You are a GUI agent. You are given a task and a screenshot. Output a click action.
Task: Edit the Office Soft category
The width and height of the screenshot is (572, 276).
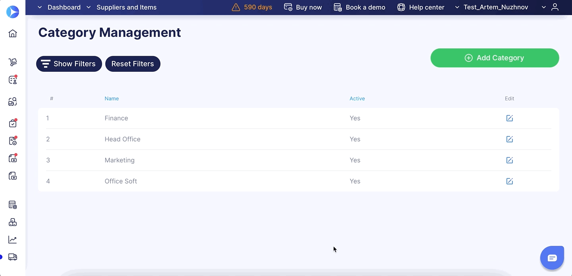coord(510,181)
